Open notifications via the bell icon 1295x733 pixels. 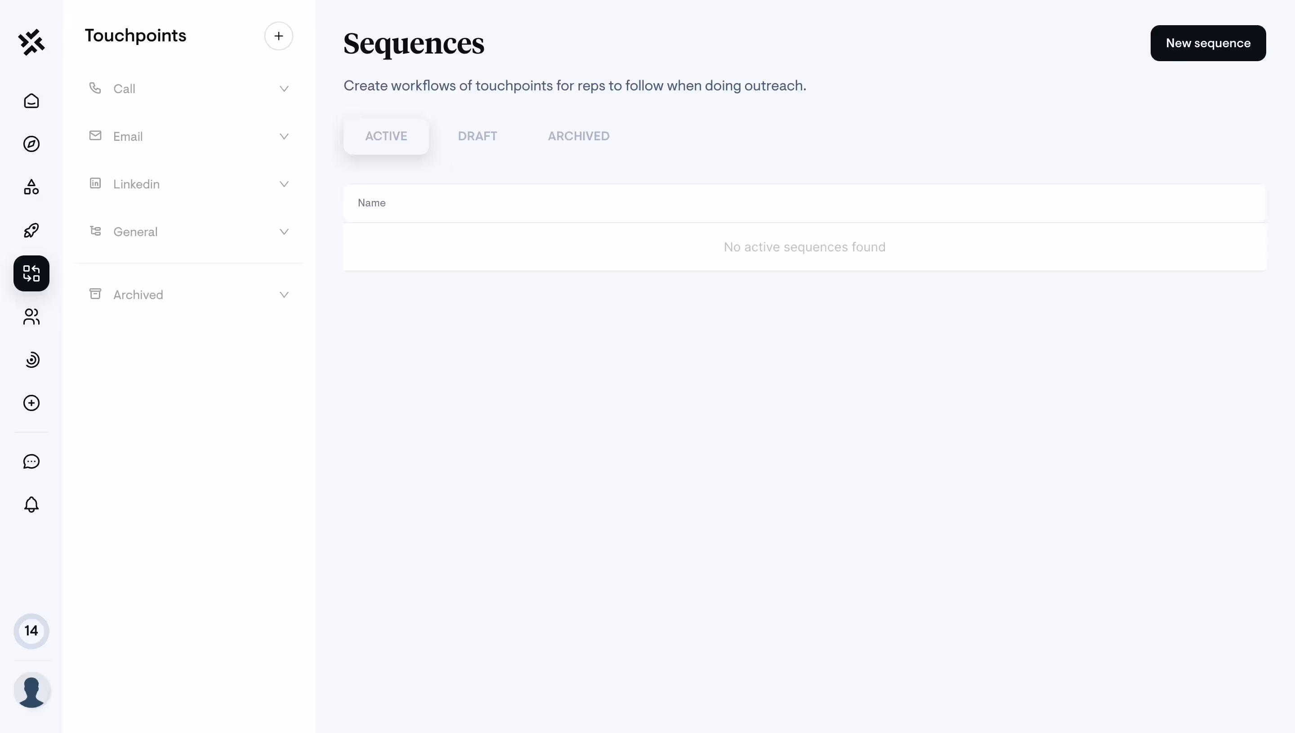31,505
